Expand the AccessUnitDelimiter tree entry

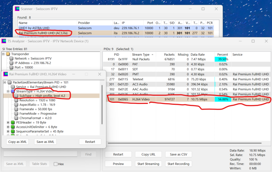pyautogui.click(x=8, y=127)
